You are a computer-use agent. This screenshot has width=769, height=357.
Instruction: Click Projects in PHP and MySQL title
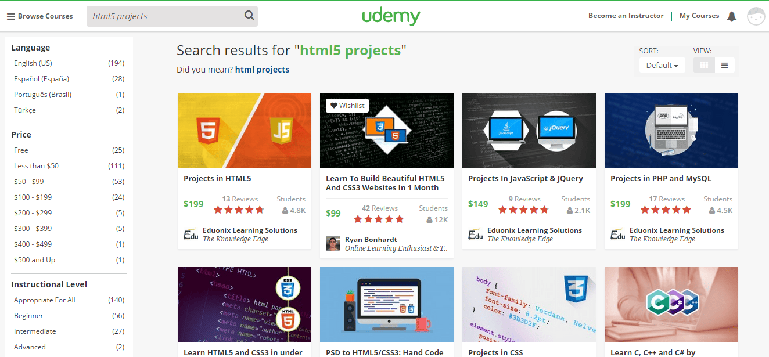[x=661, y=178]
